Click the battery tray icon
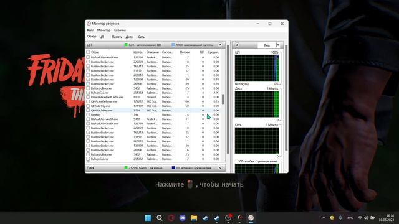 coord(373,218)
